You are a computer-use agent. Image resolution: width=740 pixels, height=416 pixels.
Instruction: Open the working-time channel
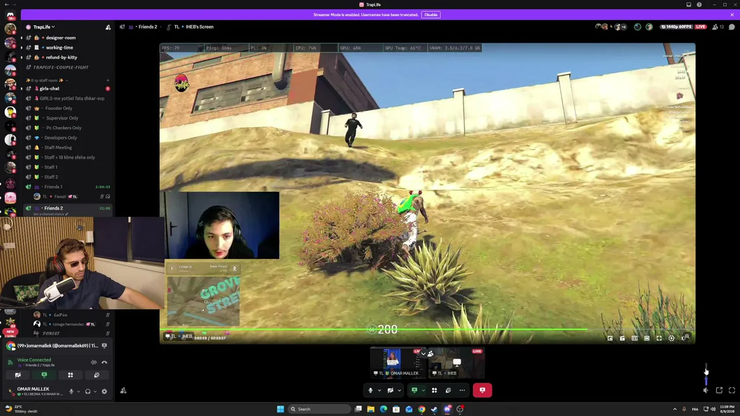click(x=60, y=47)
